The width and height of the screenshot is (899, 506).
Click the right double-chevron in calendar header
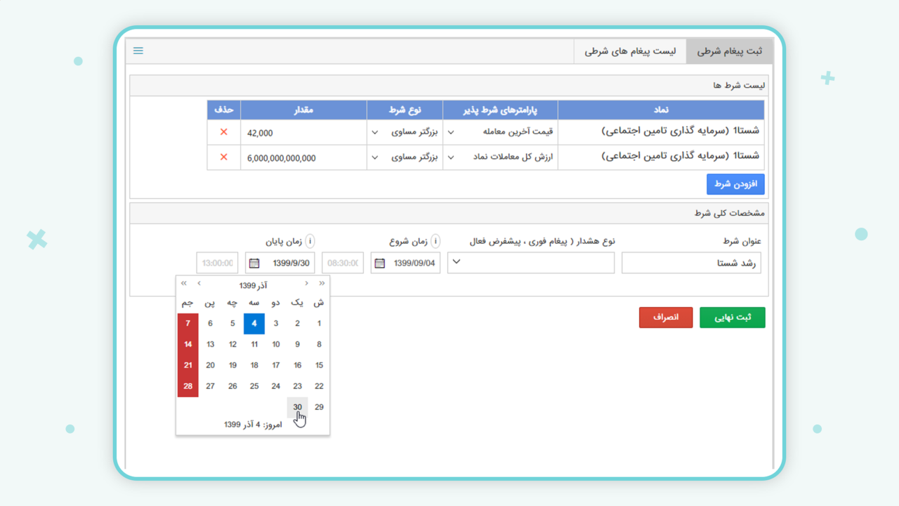click(322, 283)
